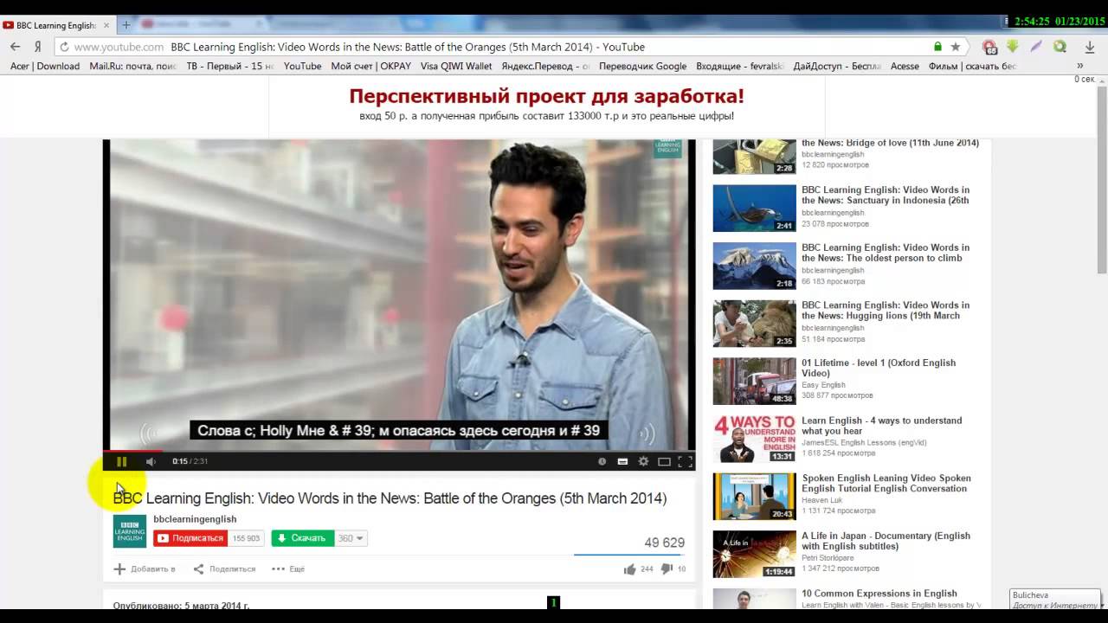
Task: Click the green padlock security icon
Action: (x=937, y=47)
